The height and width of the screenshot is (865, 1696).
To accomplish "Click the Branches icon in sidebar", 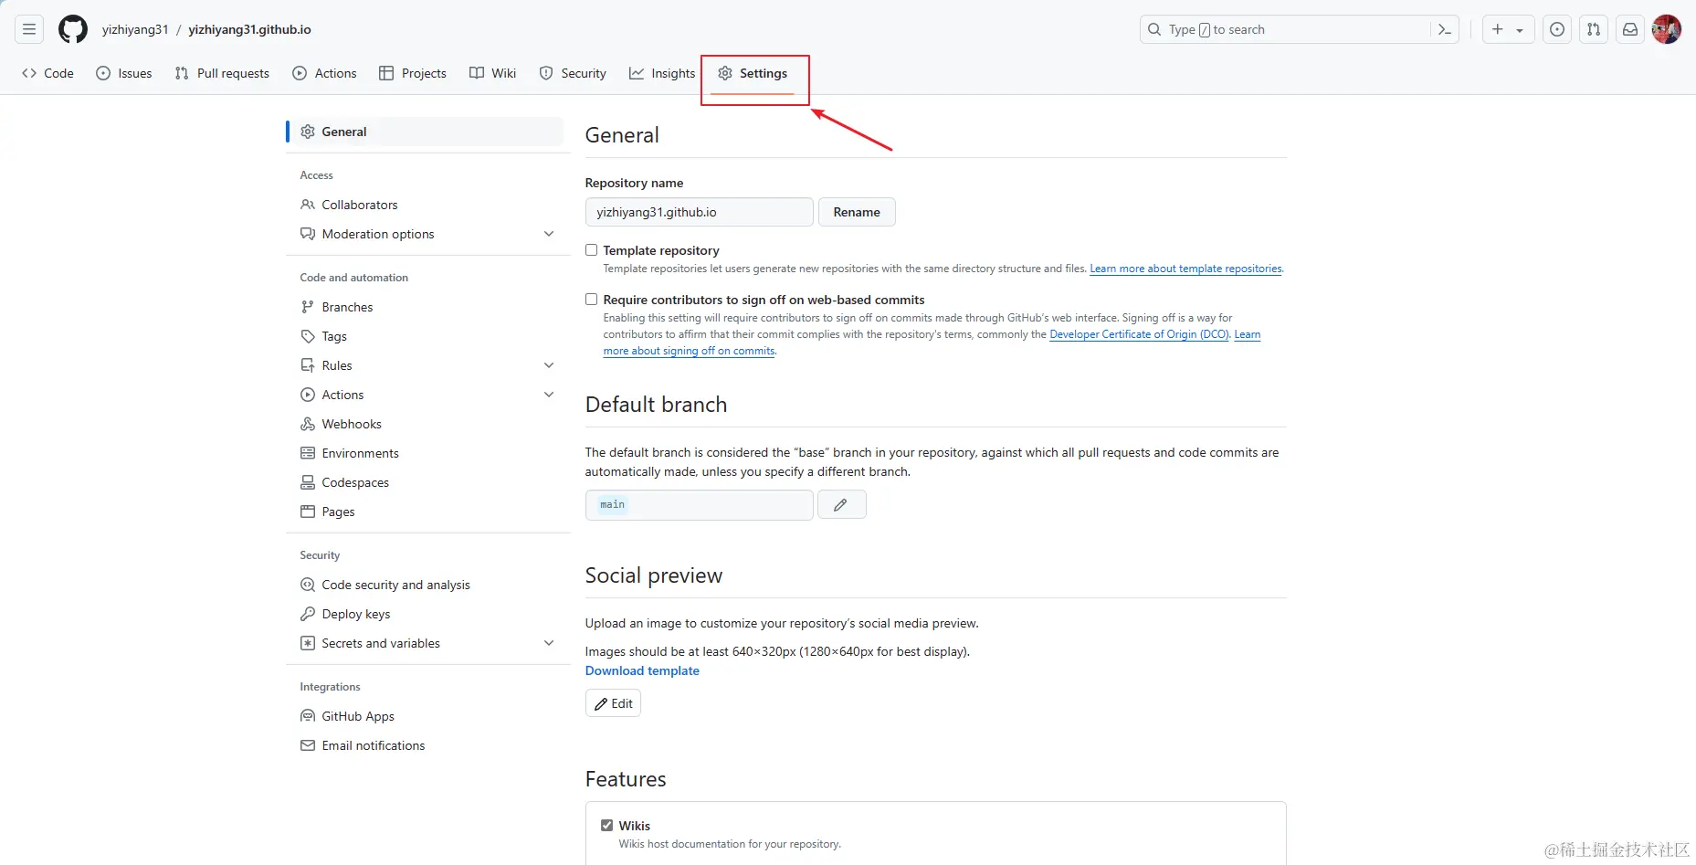I will pyautogui.click(x=308, y=307).
